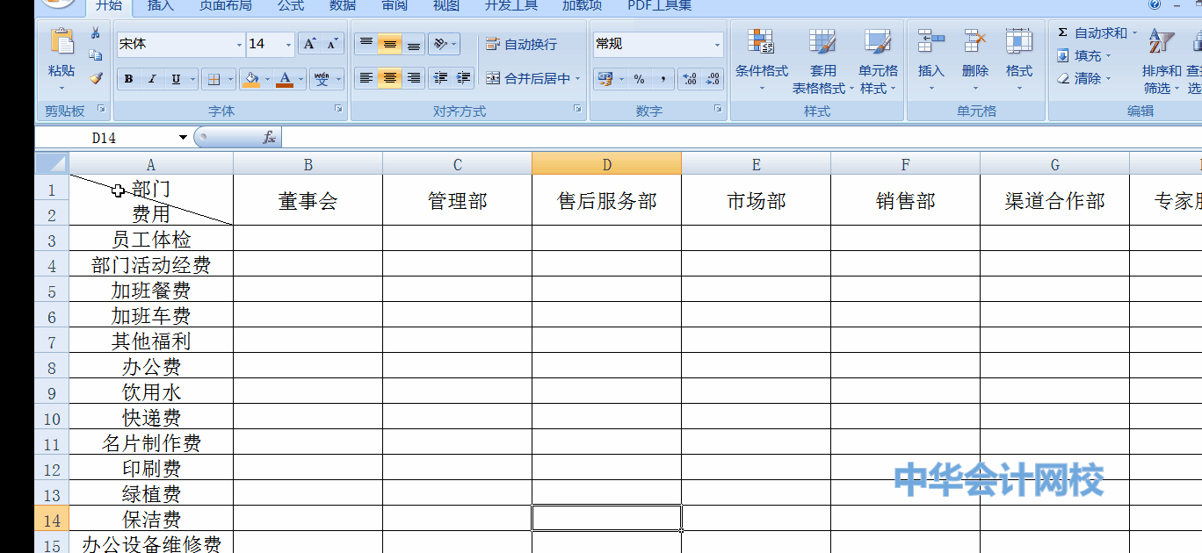Viewport: 1202px width, 553px height.
Task: Open the borders dropdown arrow
Action: [230, 79]
